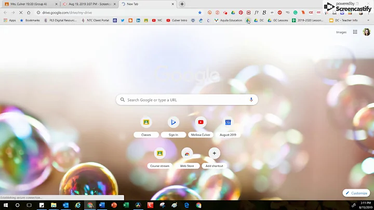Open the Windows Start menu
The image size is (374, 210).
pos(6,205)
